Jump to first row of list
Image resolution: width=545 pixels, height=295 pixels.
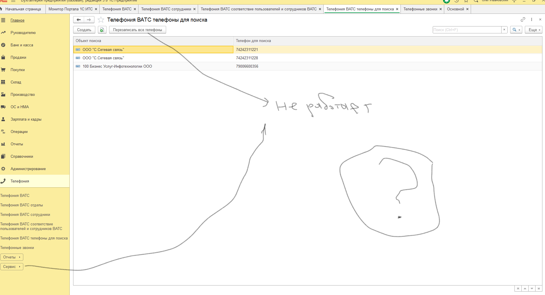click(518, 288)
